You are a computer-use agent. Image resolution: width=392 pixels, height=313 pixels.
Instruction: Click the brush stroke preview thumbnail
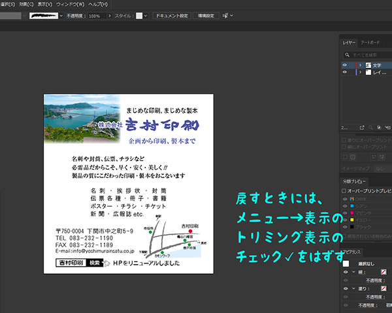(44, 16)
